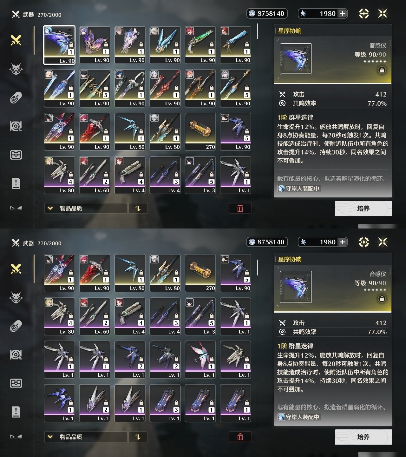Select the paperclip-shaped materials icon in lower sidebar
Image resolution: width=406 pixels, height=457 pixels.
pyautogui.click(x=16, y=326)
